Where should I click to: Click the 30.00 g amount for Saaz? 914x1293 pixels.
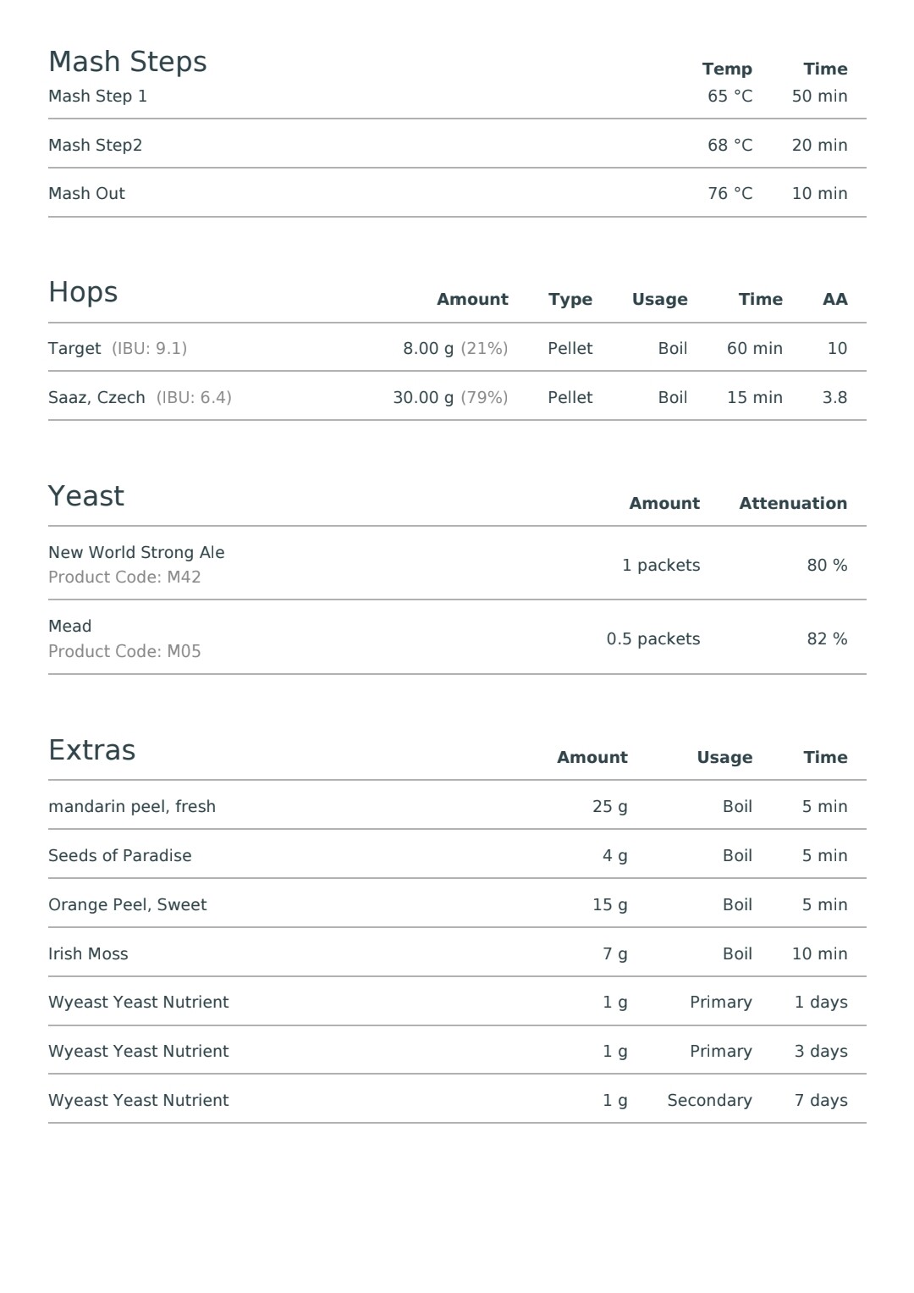coord(423,397)
